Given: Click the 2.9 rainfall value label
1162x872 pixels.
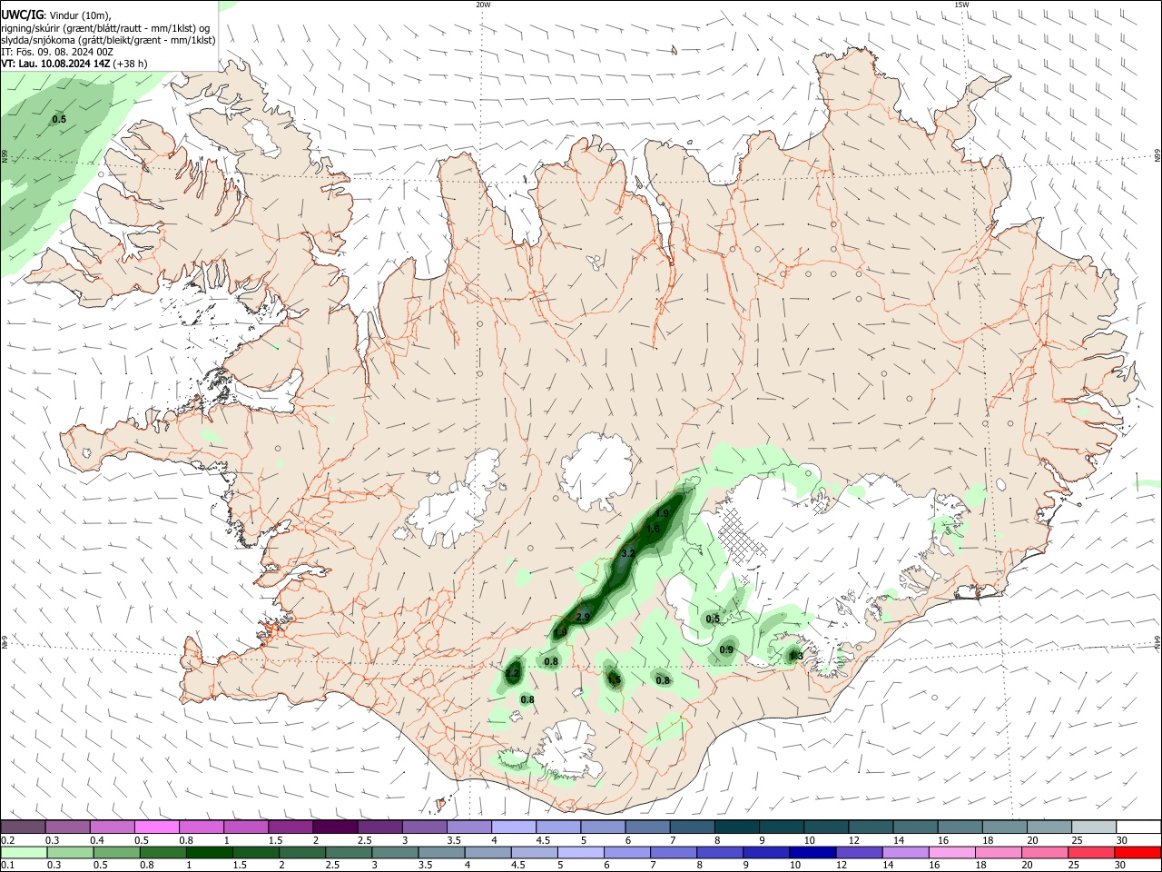Looking at the screenshot, I should tap(583, 618).
